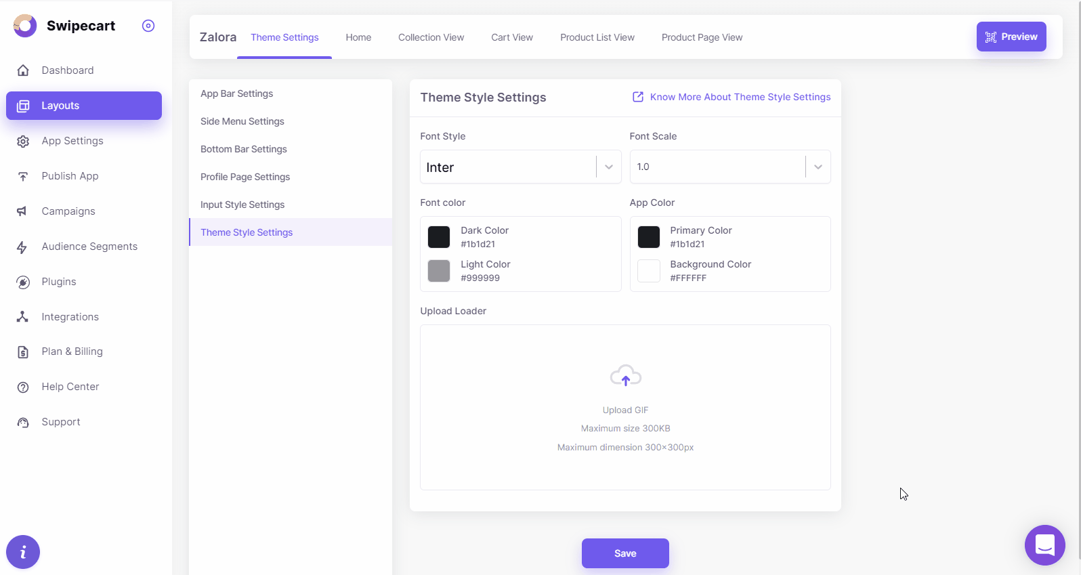Click the Swipecart logo icon
Viewport: 1081px width, 575px height.
(x=25, y=26)
